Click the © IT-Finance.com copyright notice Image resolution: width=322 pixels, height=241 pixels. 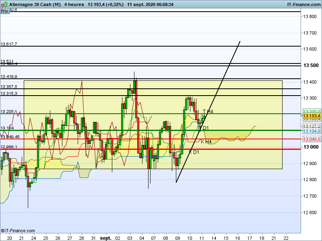18,231
